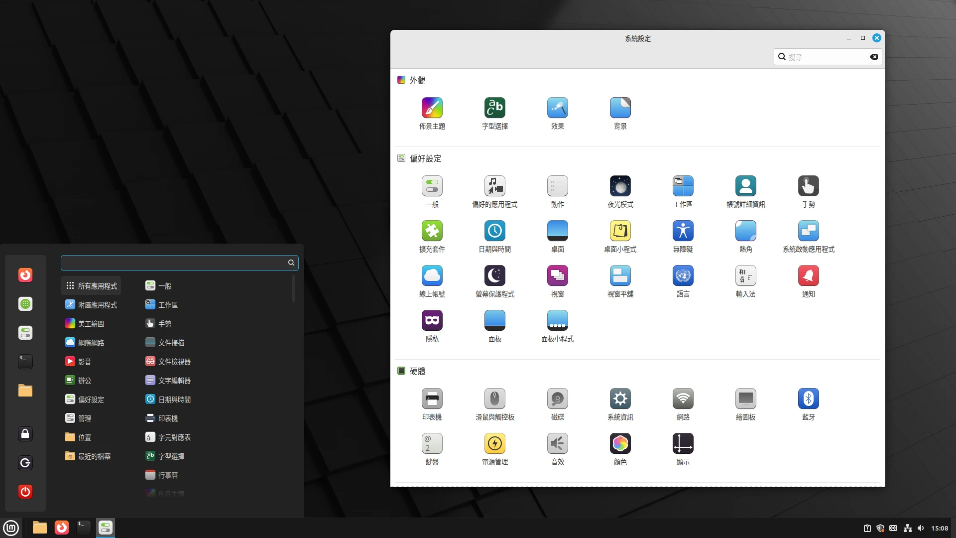The height and width of the screenshot is (538, 956).
Task: Launch Firefox from the menu sidebar
Action: (25, 275)
